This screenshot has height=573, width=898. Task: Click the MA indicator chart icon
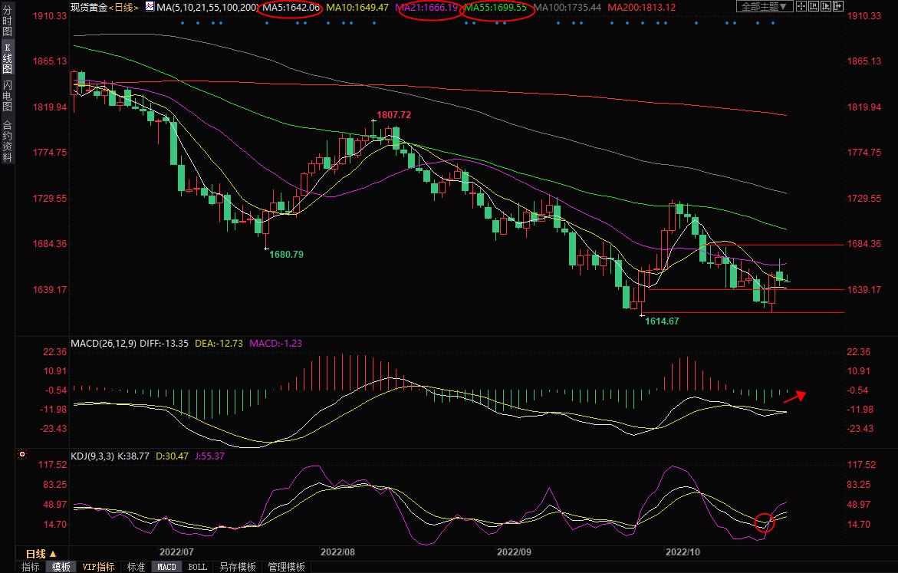(x=150, y=7)
